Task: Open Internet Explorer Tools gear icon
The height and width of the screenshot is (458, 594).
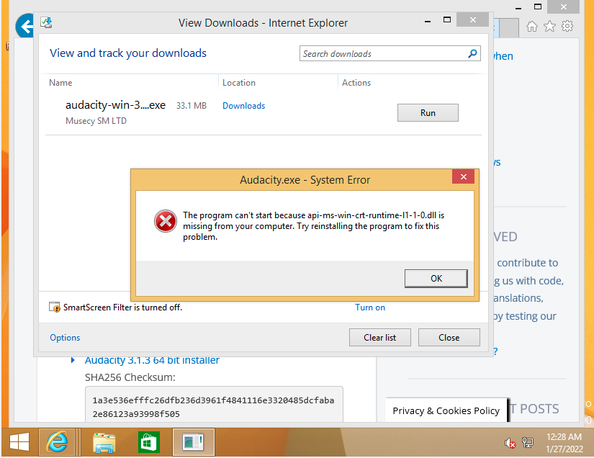Action: (567, 26)
